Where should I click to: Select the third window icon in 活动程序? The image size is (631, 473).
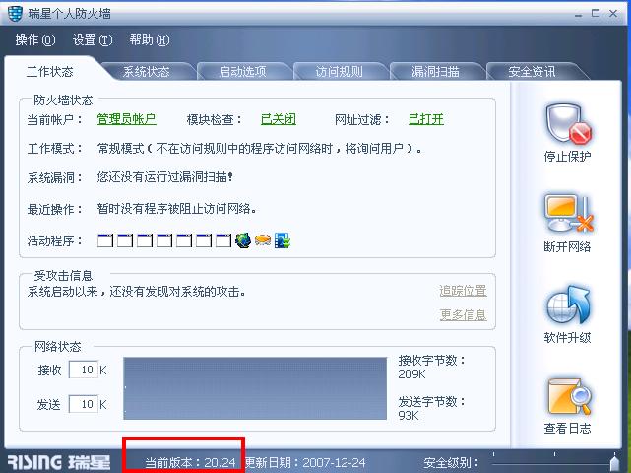pyautogui.click(x=145, y=240)
